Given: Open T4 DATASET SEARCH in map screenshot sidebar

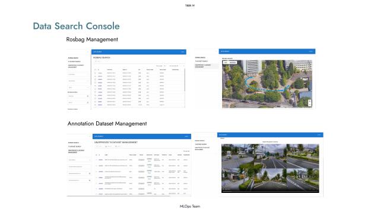Looking at the screenshot, I should (x=201, y=61).
